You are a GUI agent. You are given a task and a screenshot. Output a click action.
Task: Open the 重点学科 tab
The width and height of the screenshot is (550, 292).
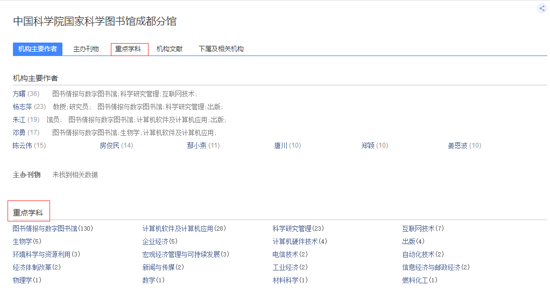129,49
